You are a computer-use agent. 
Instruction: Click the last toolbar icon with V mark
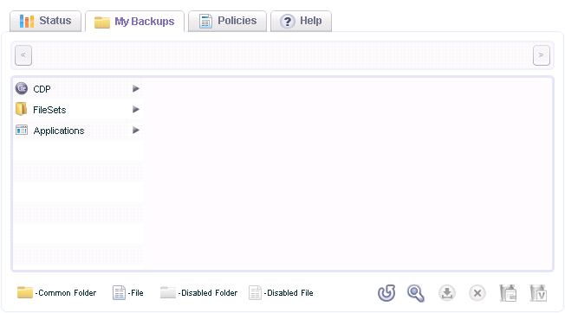pos(538,293)
